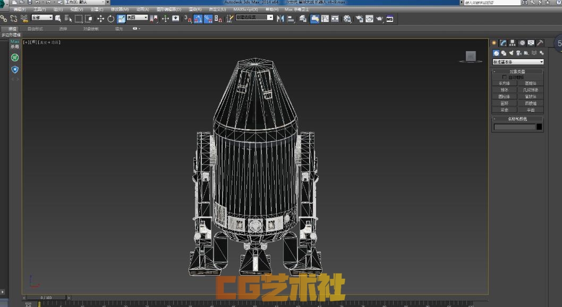Select the Lights category icon
562x307 pixels.
pyautogui.click(x=511, y=53)
